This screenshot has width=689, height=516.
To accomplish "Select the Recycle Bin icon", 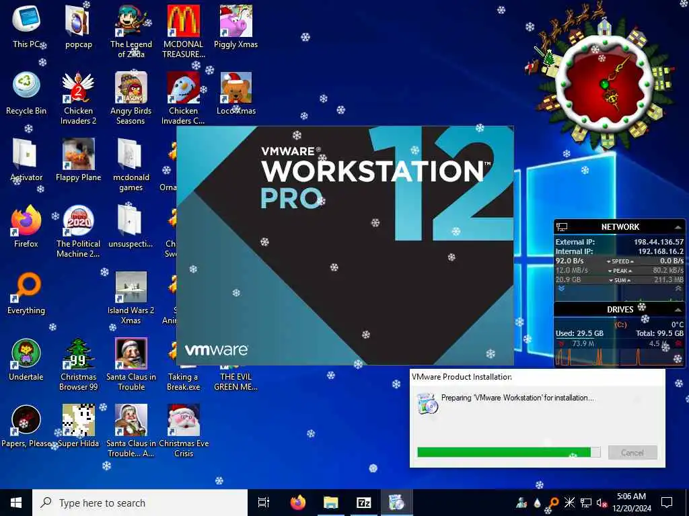I will pos(26,93).
